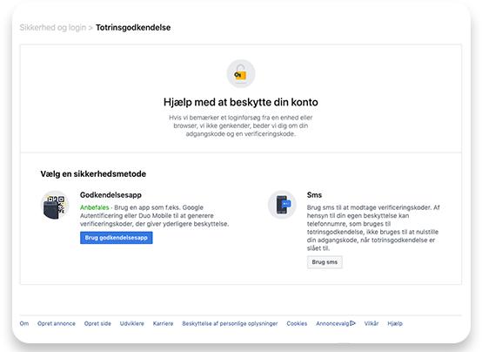Click the padlock key icon at top

tap(241, 73)
